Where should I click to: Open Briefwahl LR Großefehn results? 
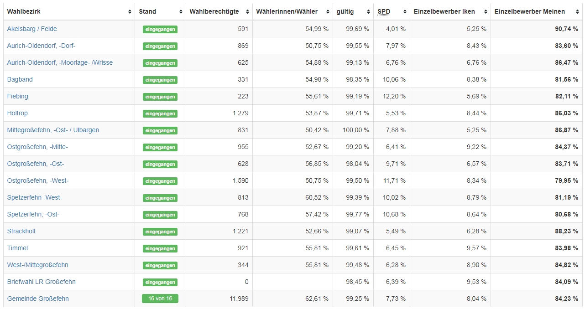tap(42, 282)
